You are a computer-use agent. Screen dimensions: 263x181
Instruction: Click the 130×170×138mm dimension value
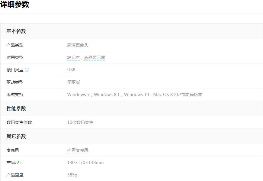pos(85,163)
